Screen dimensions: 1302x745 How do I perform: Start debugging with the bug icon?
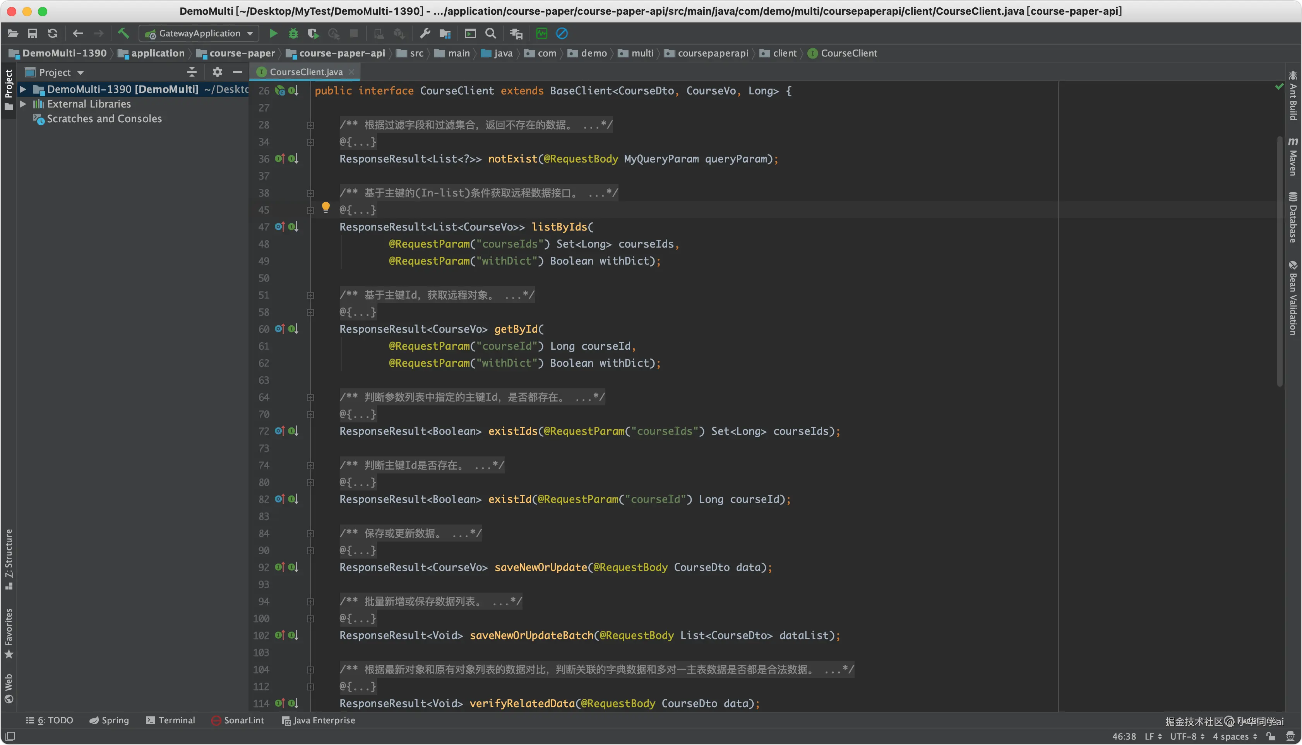click(293, 34)
